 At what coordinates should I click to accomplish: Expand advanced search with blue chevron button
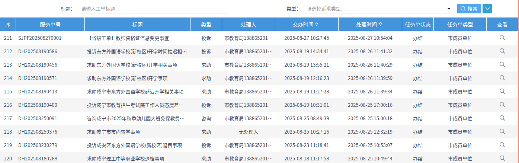point(487,9)
